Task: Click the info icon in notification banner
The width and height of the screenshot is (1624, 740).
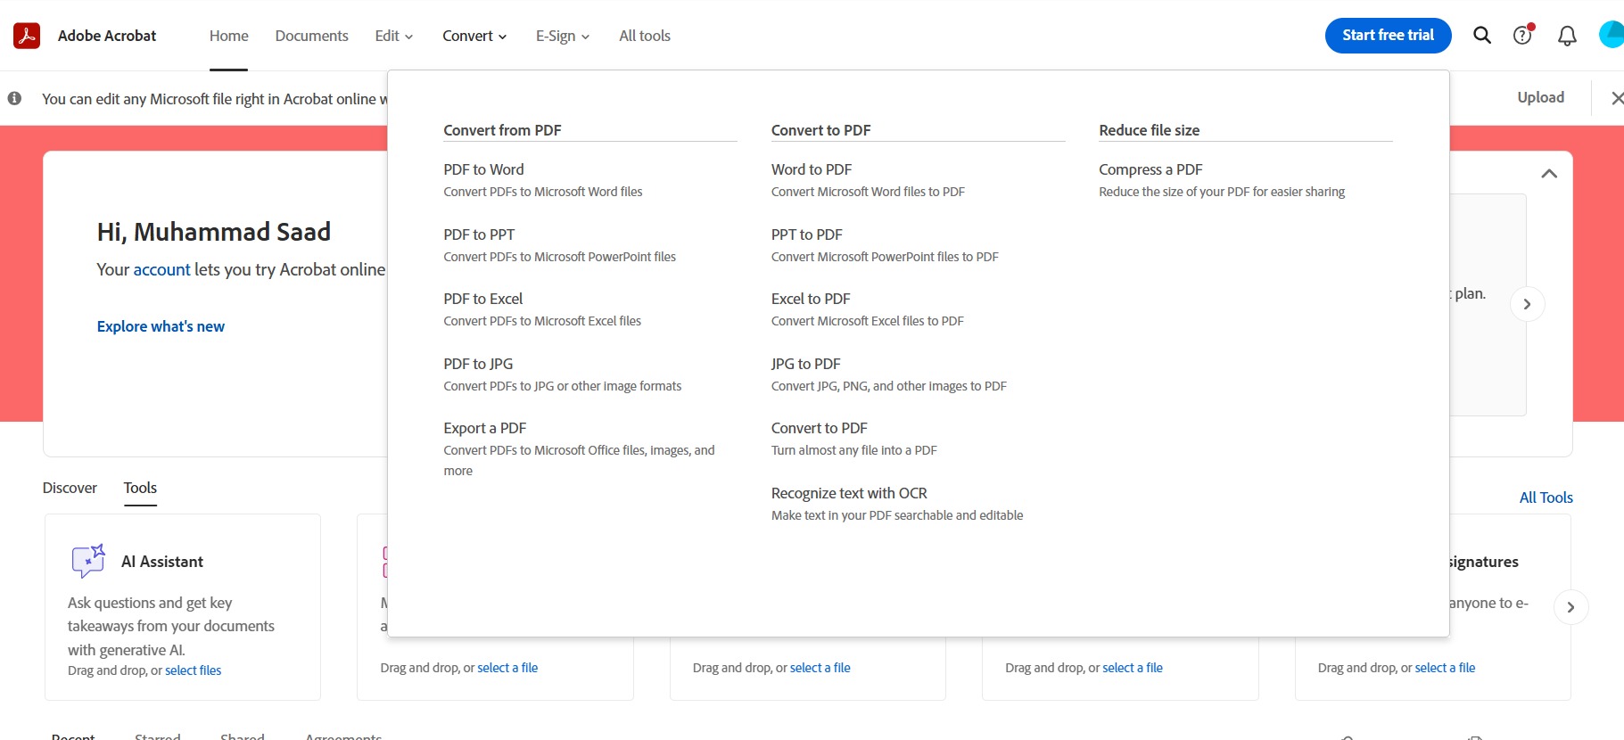Action: [x=14, y=98]
